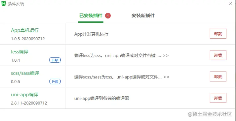Uninstall the uni-app编译 plugin

tap(218, 98)
